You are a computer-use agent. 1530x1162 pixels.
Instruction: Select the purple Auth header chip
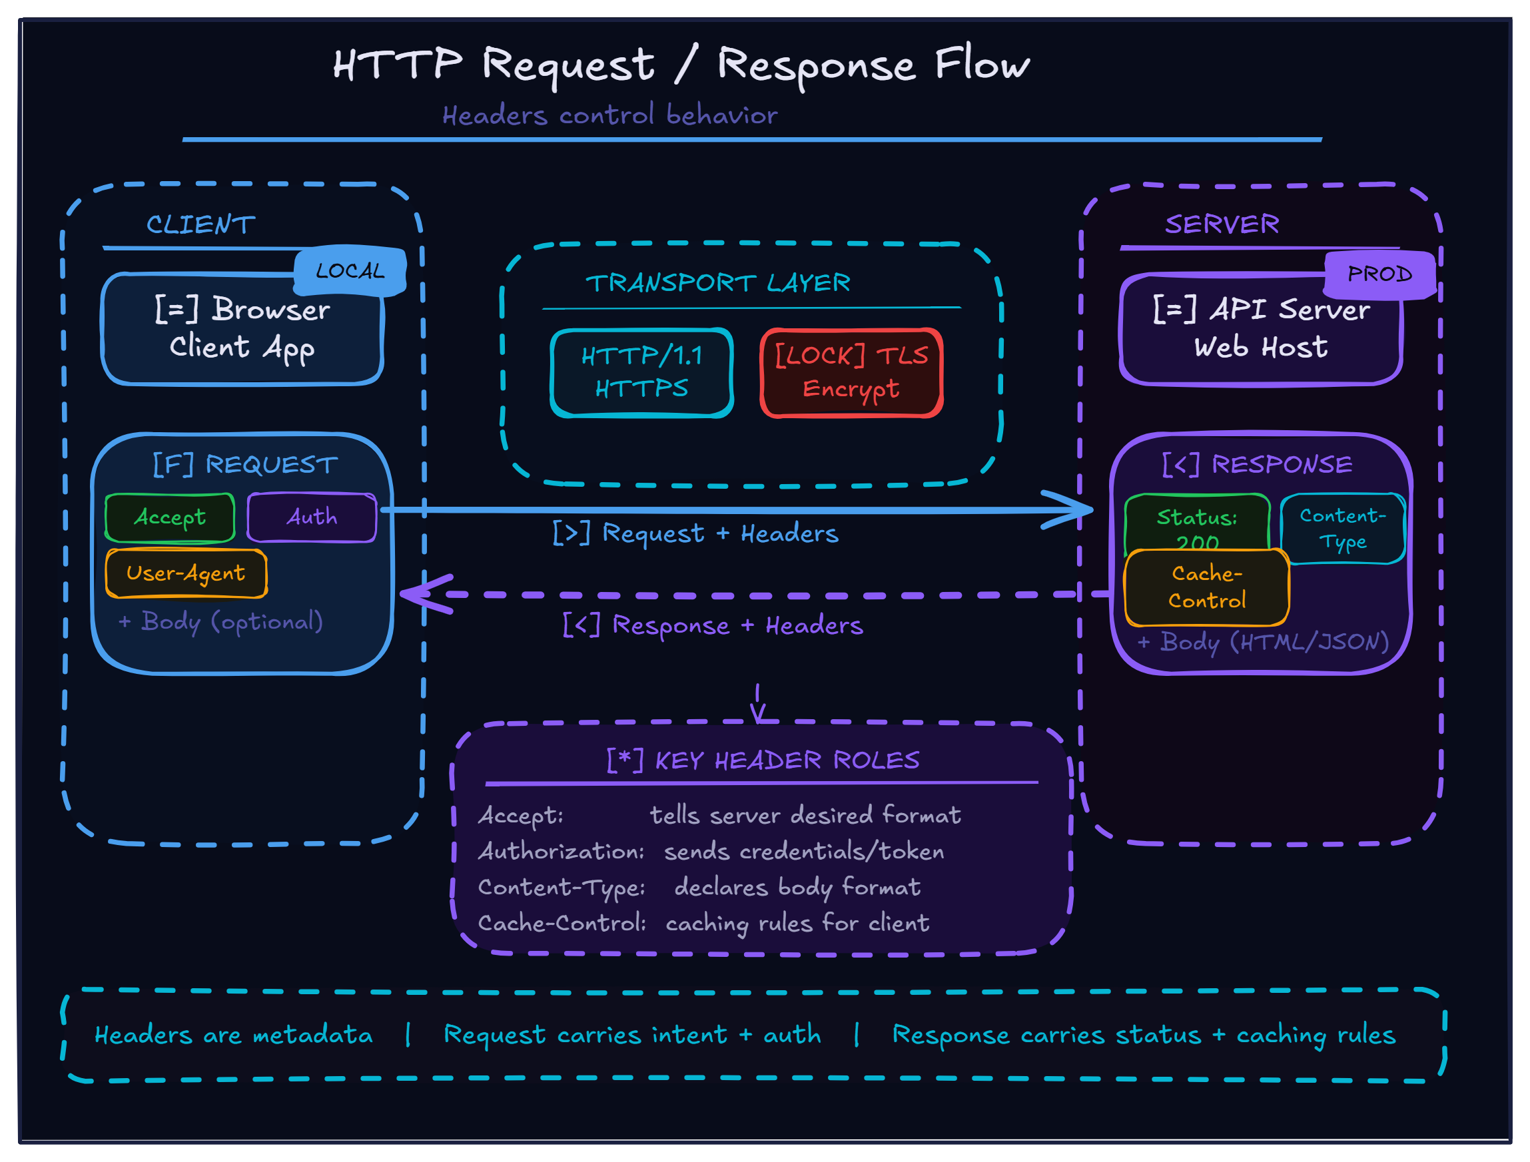pos(312,517)
